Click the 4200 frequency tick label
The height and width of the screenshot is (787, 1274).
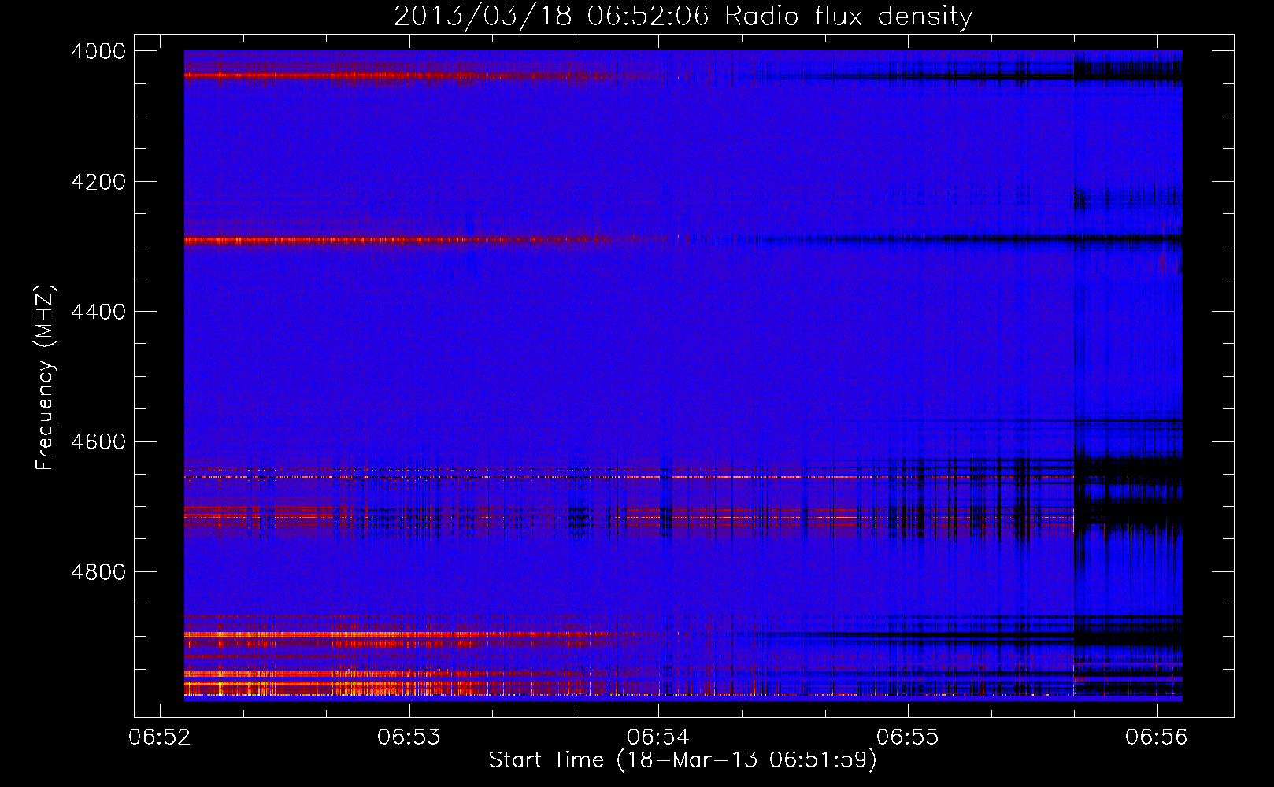coord(98,182)
